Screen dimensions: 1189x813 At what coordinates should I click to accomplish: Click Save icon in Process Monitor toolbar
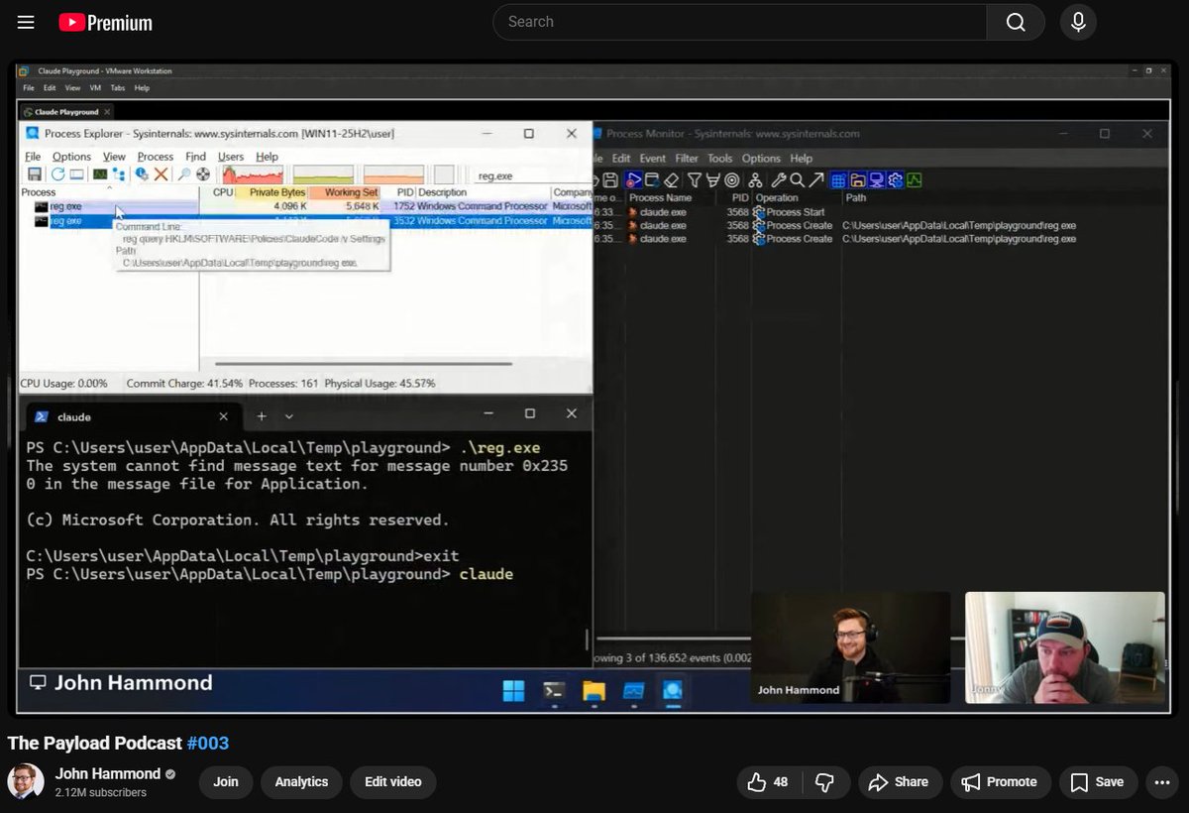[x=610, y=179]
